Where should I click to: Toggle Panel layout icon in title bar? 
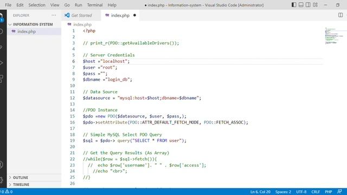tap(301, 5)
